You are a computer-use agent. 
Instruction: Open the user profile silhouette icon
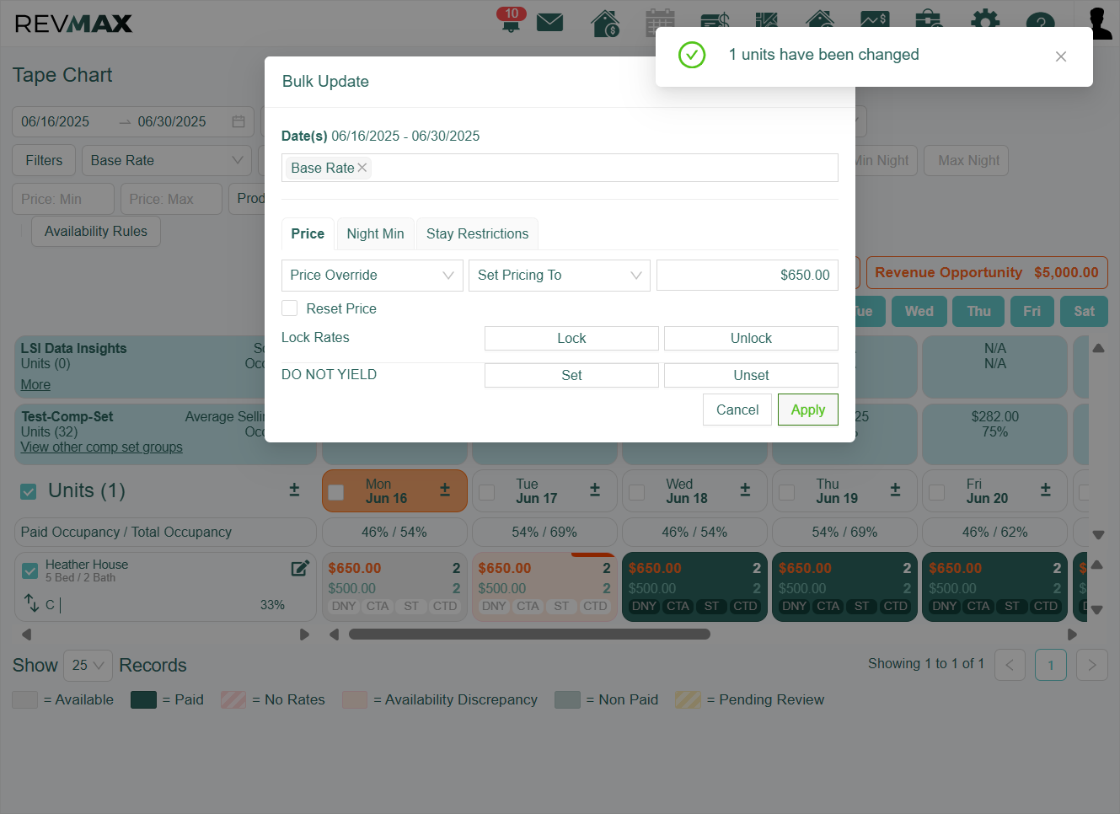1100,23
